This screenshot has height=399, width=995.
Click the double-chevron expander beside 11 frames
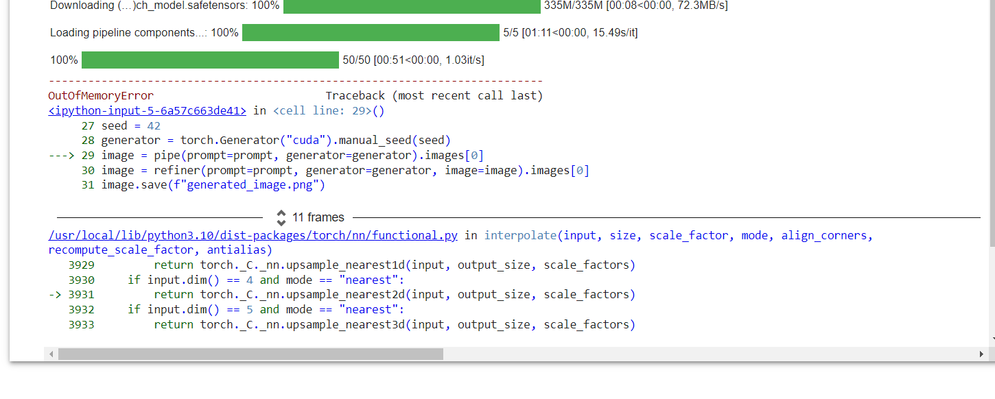pos(281,217)
